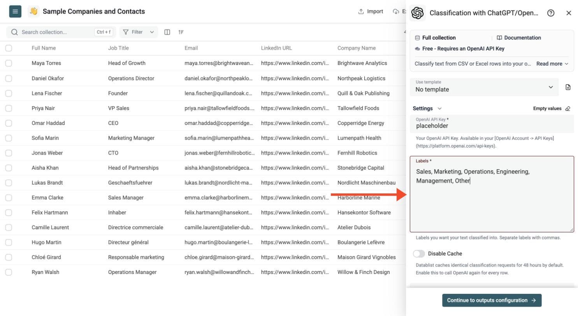Click the Emma Clarke name cell
Screen dimensions: 578x316
tap(47, 198)
